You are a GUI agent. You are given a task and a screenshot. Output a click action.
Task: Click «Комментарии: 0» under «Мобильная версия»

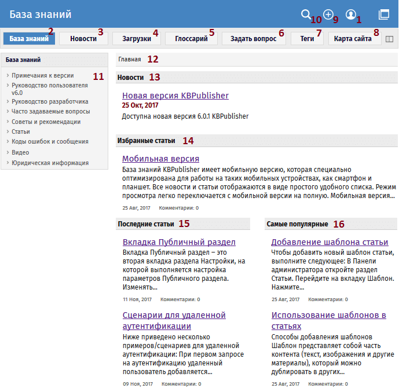click(x=179, y=208)
